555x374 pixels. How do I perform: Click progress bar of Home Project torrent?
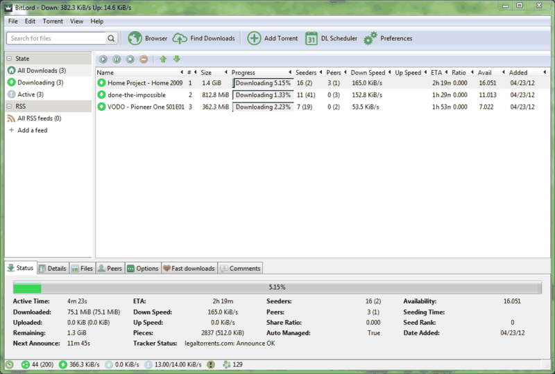[263, 83]
